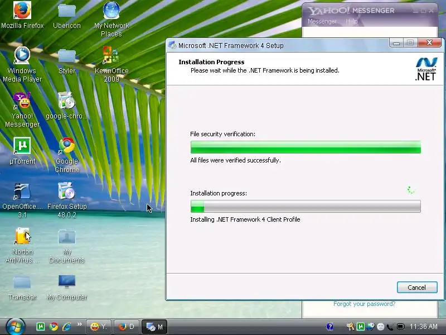Image resolution: width=446 pixels, height=335 pixels.
Task: Open KevinOffice 2009 desktop shortcut
Action: point(111,64)
